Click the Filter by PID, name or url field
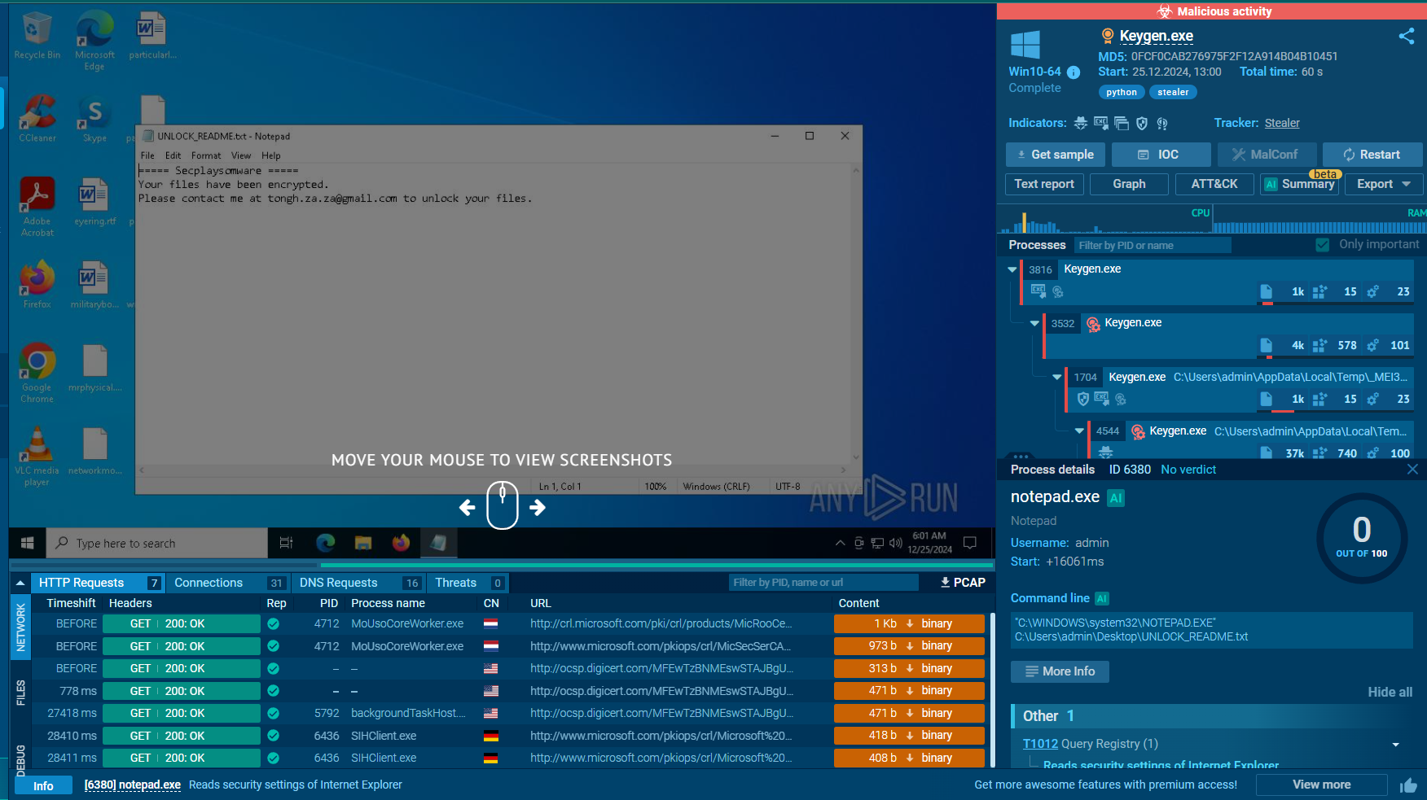This screenshot has width=1427, height=800. click(x=823, y=583)
